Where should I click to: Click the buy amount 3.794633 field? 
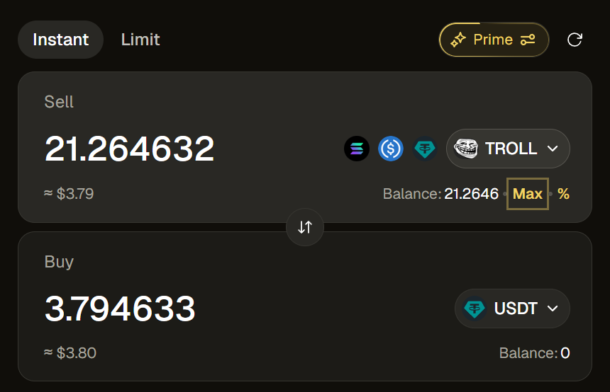tap(120, 309)
